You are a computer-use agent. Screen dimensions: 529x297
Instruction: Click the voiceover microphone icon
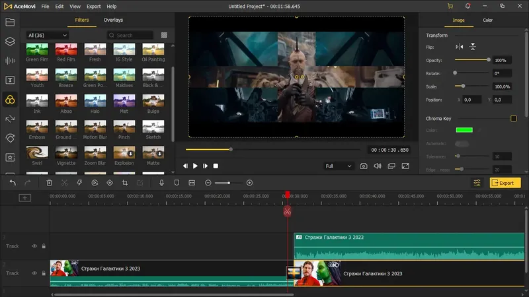[x=161, y=183]
